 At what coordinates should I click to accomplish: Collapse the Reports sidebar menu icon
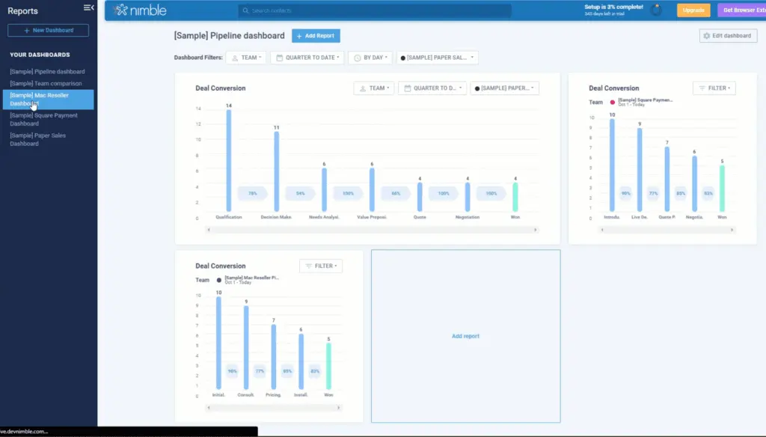(88, 7)
